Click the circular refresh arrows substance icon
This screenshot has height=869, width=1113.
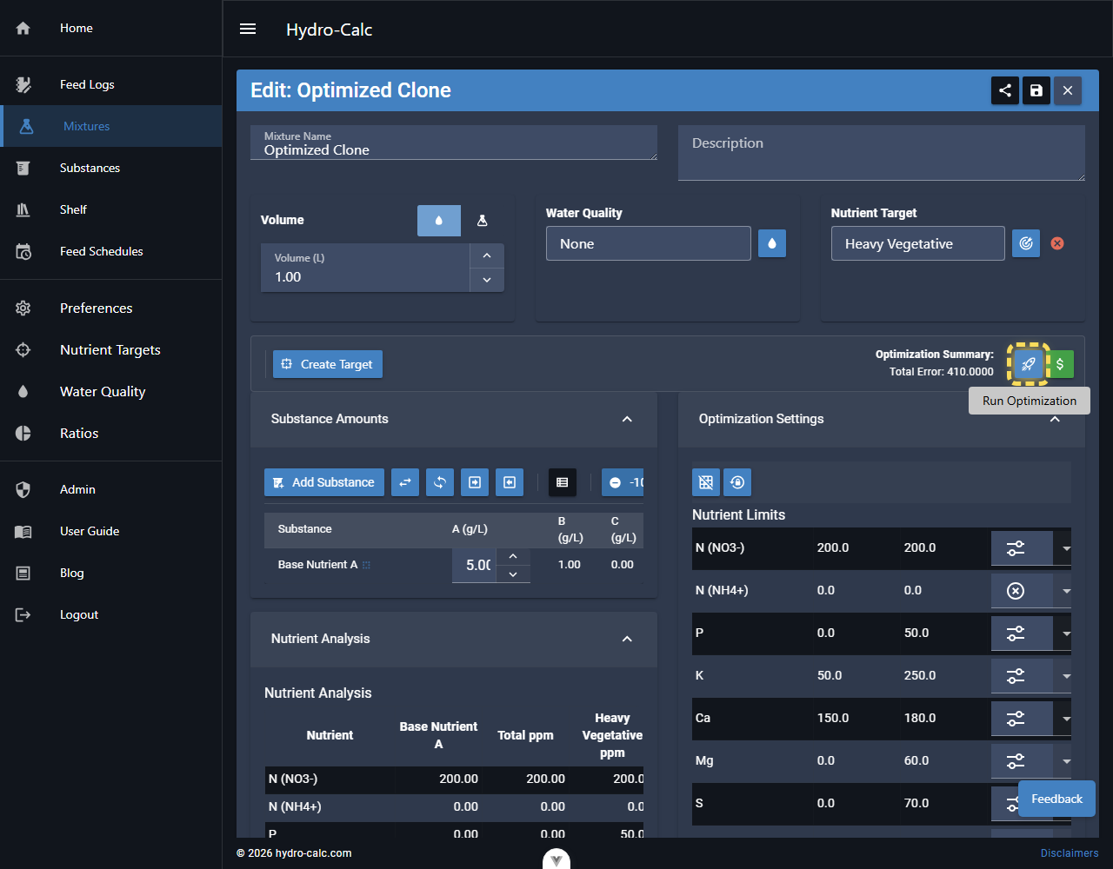tap(440, 482)
